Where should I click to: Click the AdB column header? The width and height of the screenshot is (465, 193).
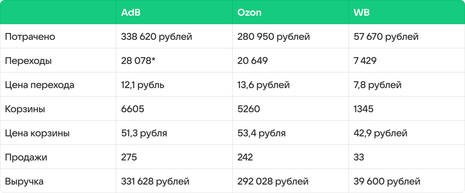131,12
